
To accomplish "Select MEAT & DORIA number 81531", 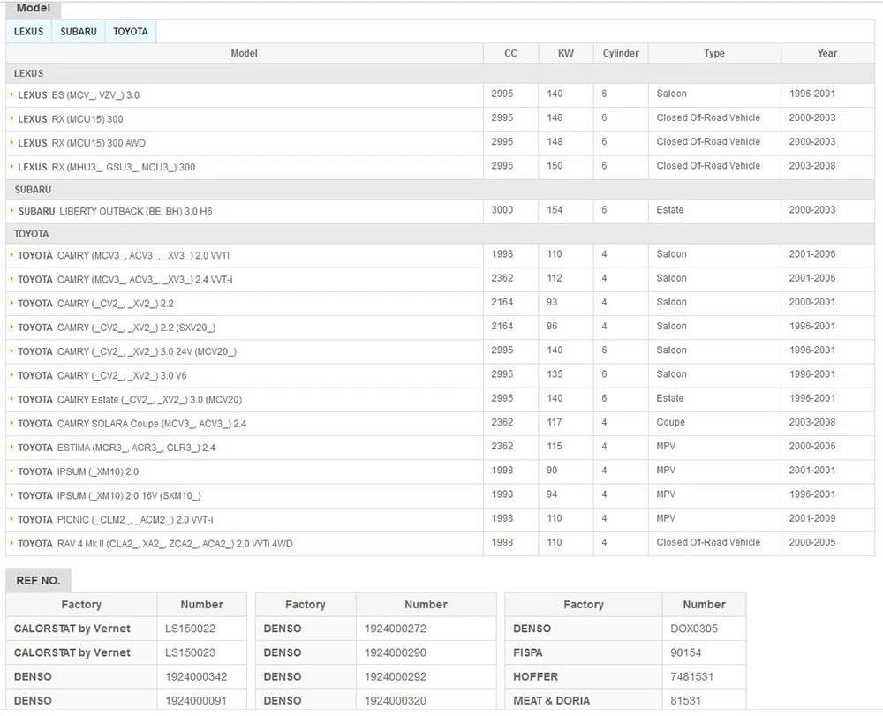I will point(685,701).
